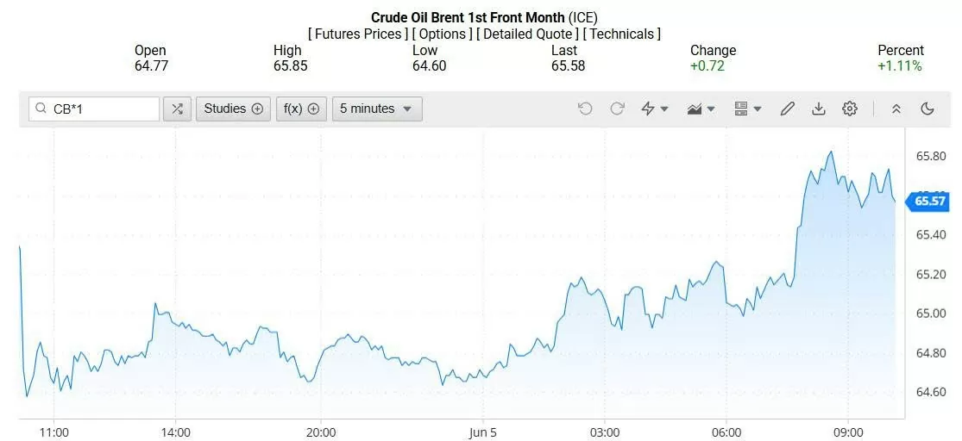Open the chart type dropdown
The width and height of the screenshot is (962, 441).
tap(701, 109)
